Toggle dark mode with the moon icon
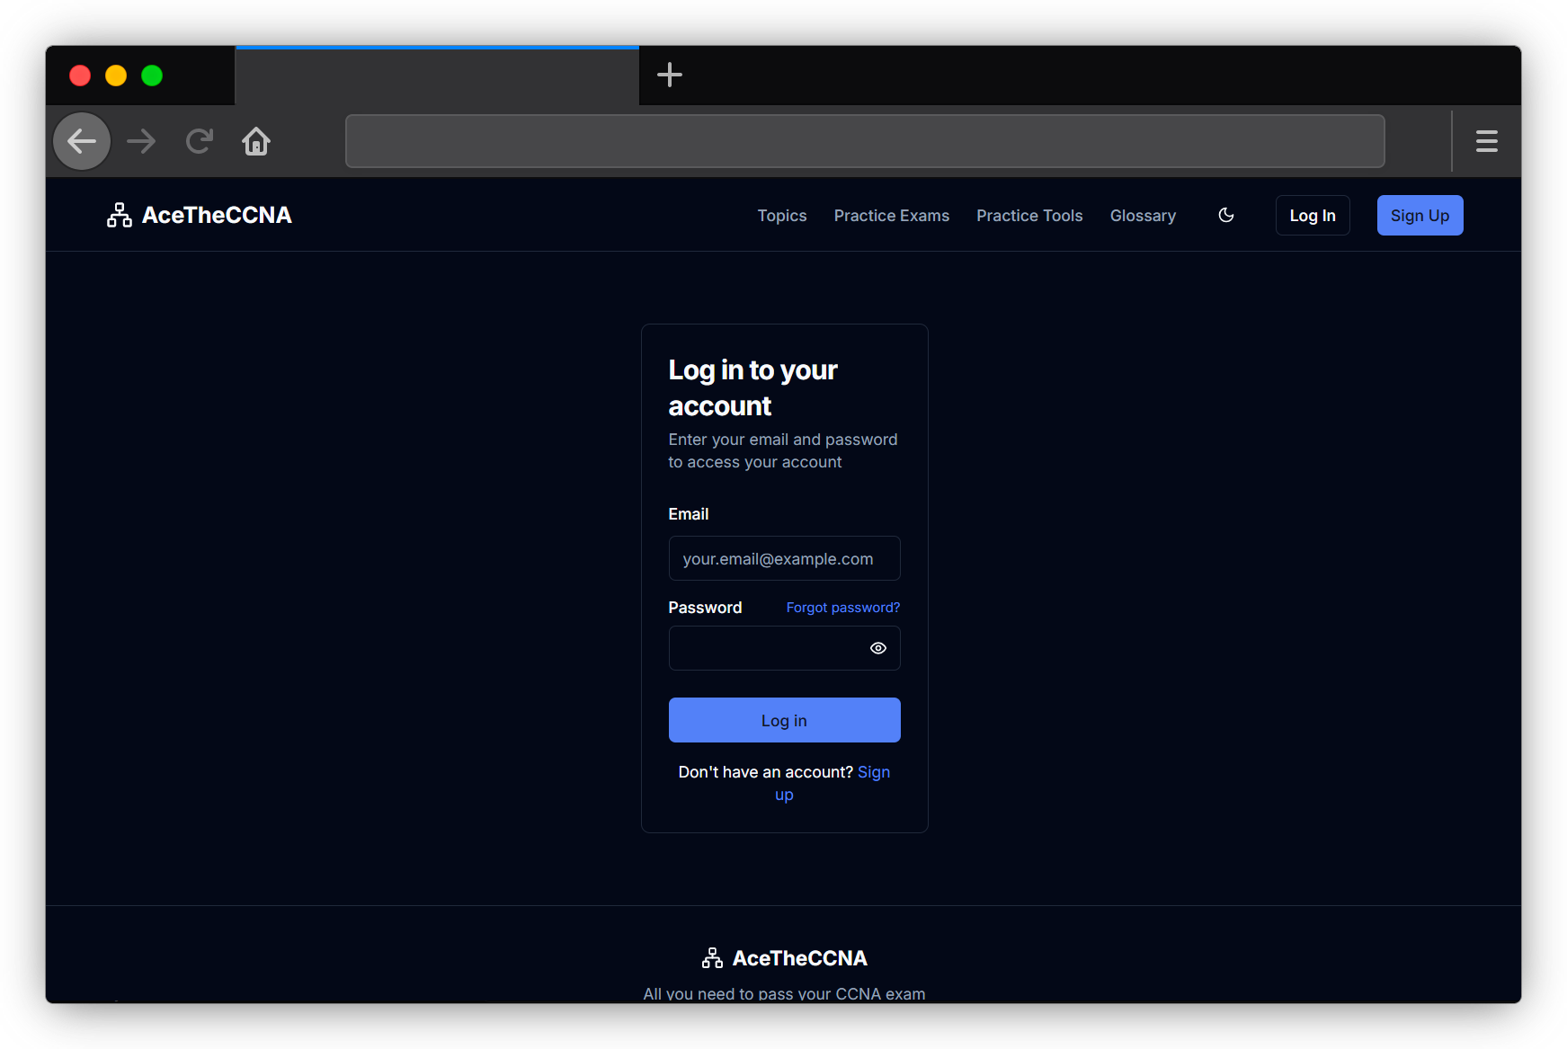Screen dimensions: 1567x1049 1225,216
